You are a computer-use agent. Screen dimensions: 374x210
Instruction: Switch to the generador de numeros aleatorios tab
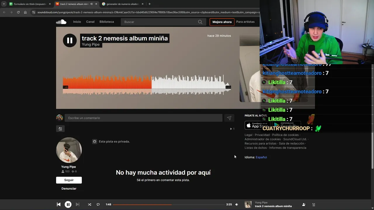(x=123, y=4)
